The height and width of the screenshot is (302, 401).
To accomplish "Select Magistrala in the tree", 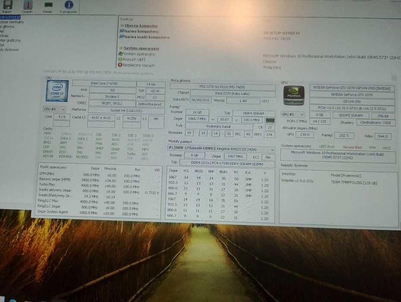I will tap(4, 36).
